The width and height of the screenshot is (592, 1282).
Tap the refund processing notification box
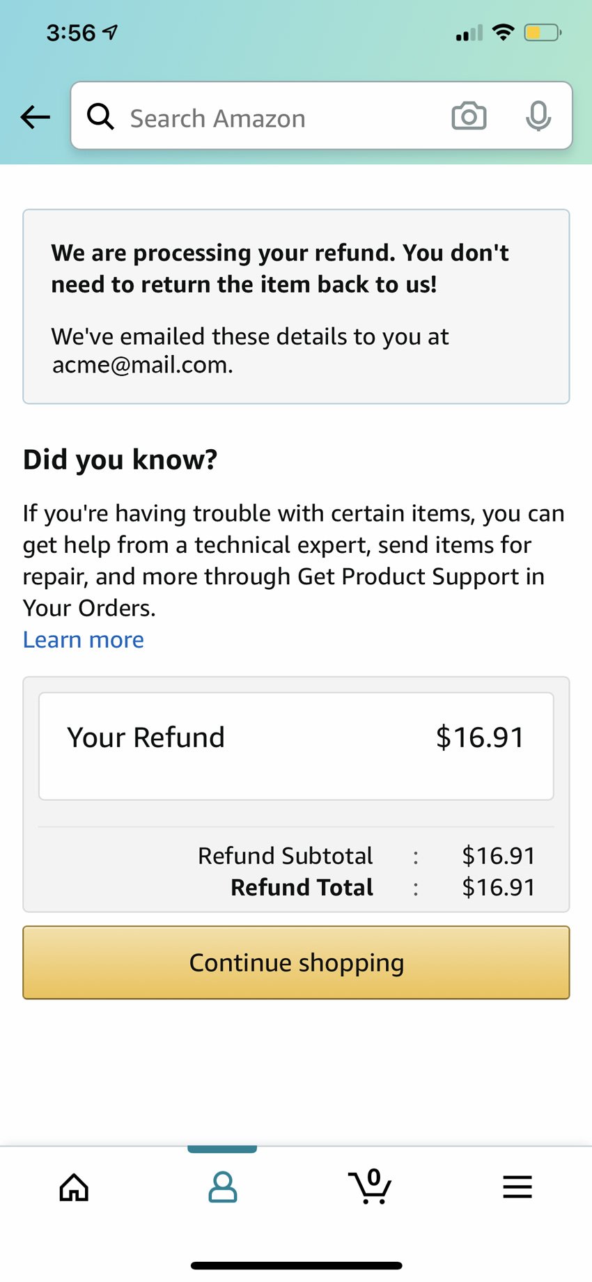click(x=295, y=306)
